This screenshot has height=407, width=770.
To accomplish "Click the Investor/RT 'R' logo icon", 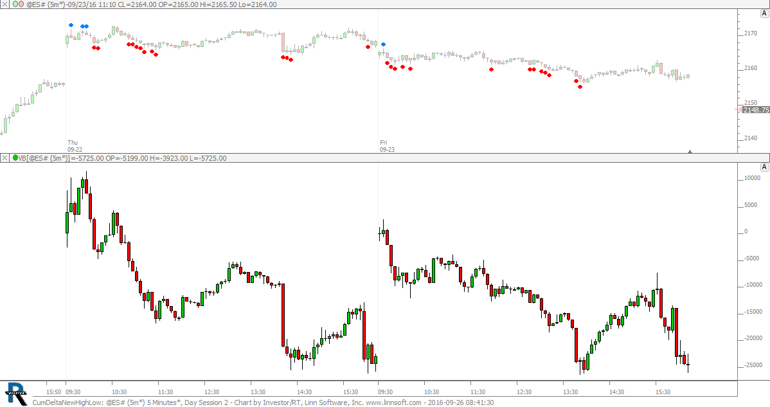I will (15, 390).
